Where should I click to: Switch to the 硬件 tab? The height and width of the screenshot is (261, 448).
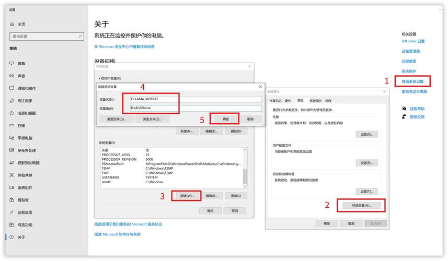pyautogui.click(x=288, y=101)
